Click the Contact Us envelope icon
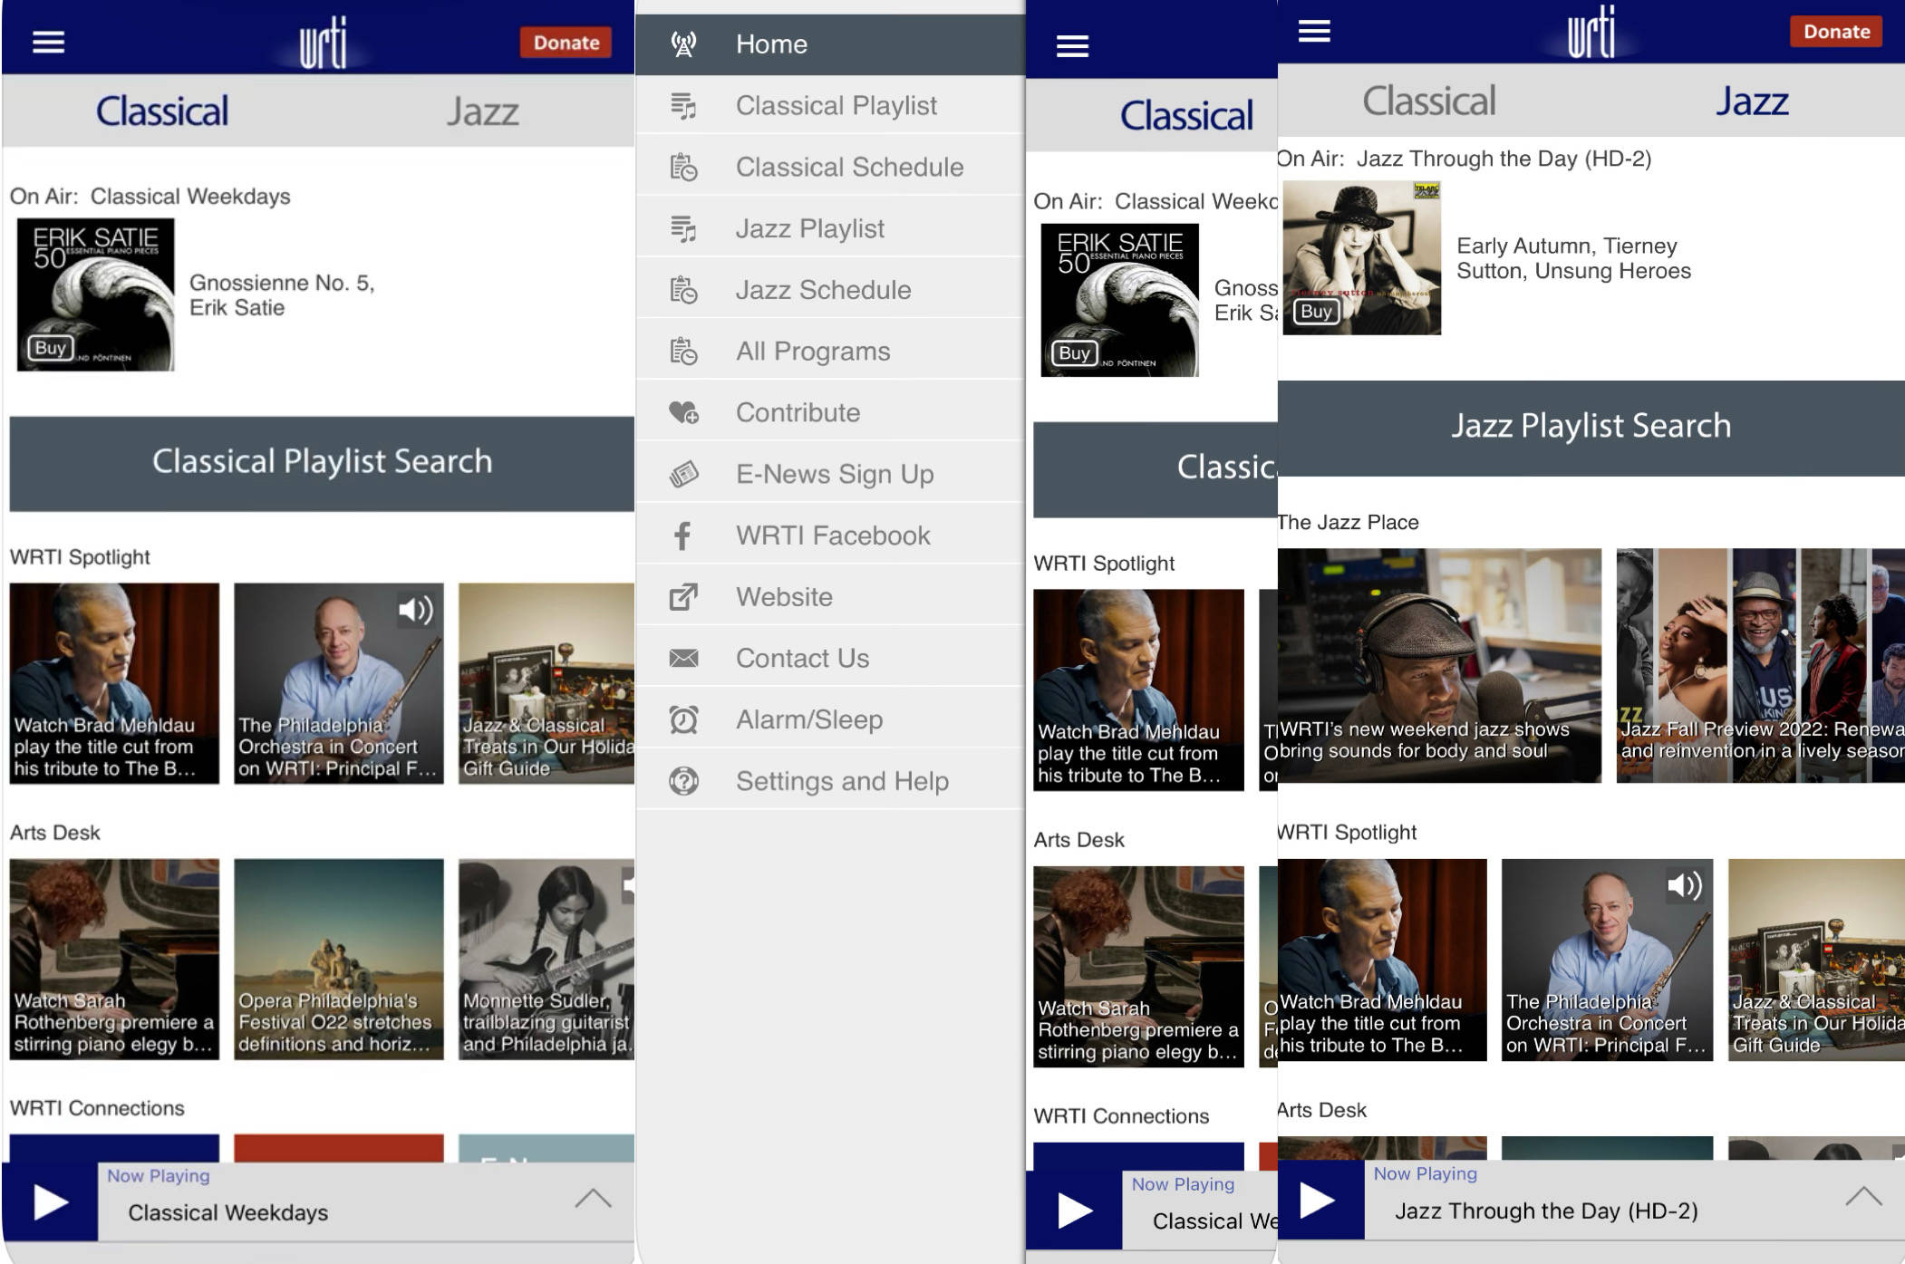This screenshot has height=1264, width=1905. pos(684,656)
